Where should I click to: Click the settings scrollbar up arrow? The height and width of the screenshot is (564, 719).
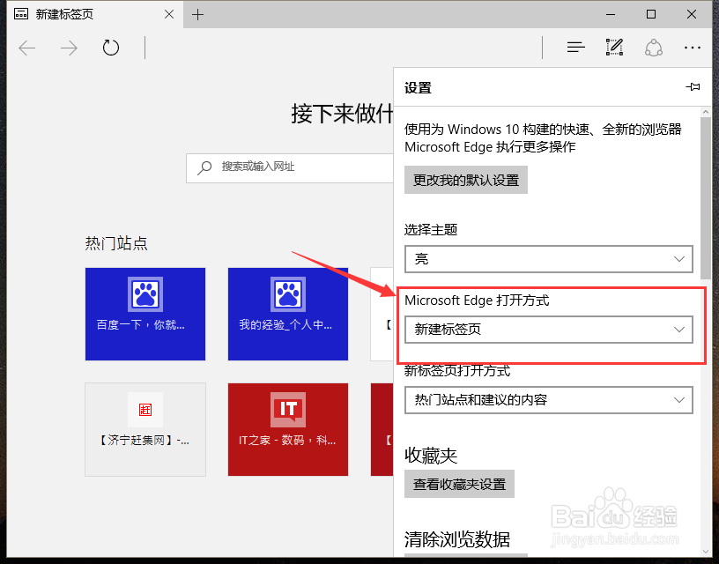tap(705, 111)
